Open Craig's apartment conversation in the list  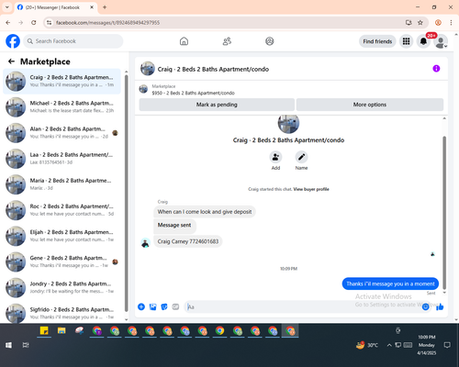(x=62, y=81)
